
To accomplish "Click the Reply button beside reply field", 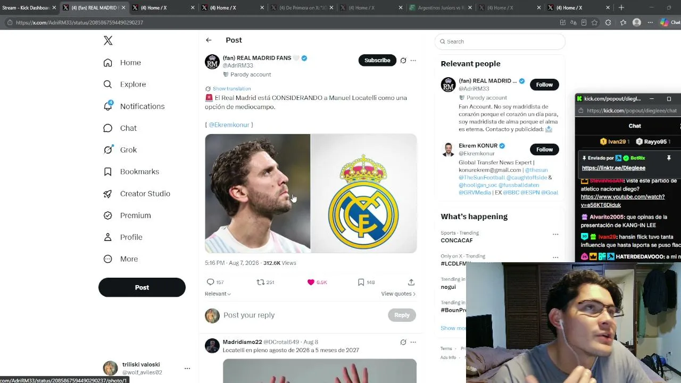I will coord(402,315).
